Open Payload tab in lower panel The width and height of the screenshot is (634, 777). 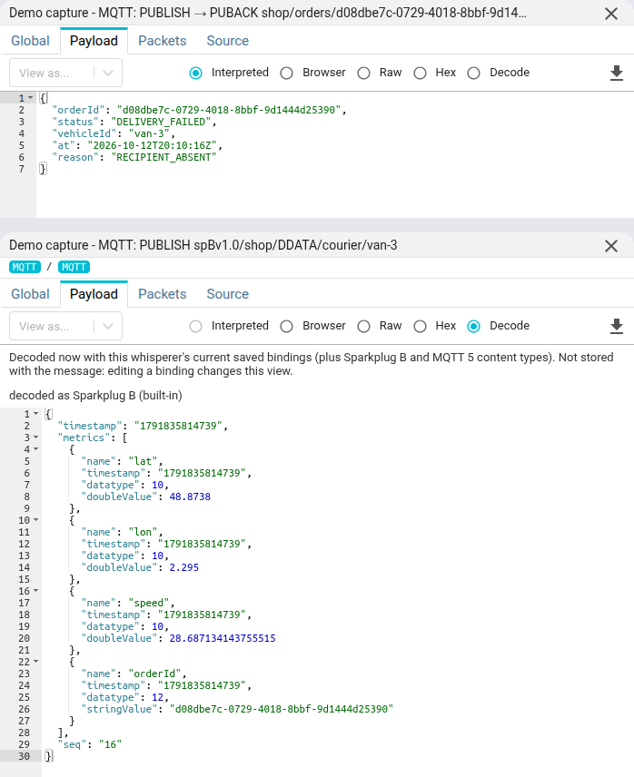click(94, 294)
